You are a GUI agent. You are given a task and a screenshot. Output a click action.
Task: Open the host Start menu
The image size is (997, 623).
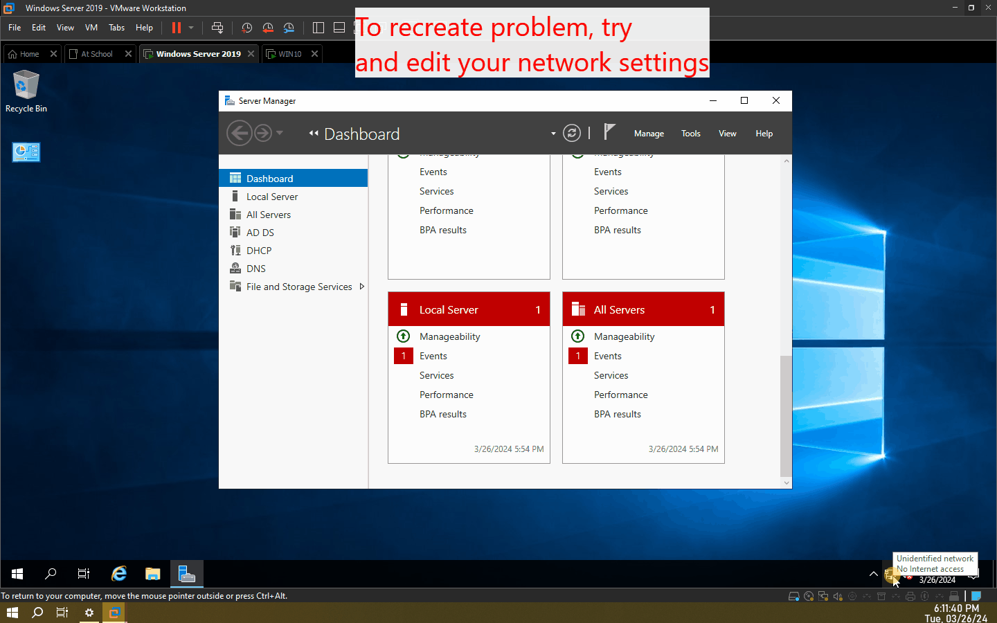[x=12, y=613]
